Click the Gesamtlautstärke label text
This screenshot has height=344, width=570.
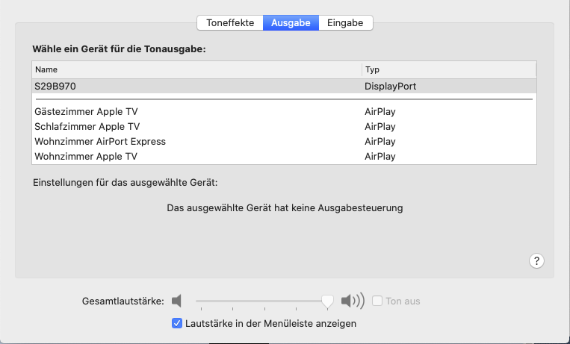point(123,301)
